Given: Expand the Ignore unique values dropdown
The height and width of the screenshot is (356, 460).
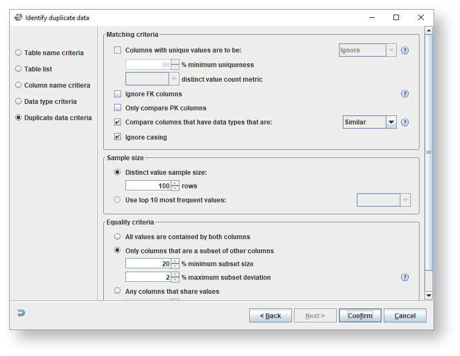Looking at the screenshot, I should [391, 50].
